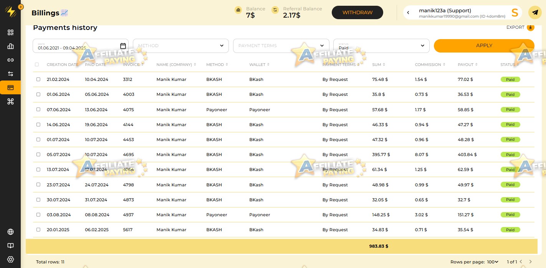Open the status dropdown showing Paid
546x268 pixels.
[381, 46]
